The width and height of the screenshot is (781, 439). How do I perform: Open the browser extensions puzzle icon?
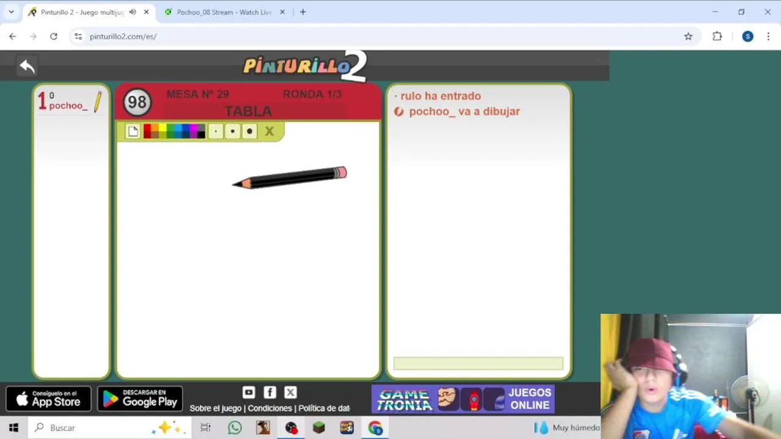point(717,37)
